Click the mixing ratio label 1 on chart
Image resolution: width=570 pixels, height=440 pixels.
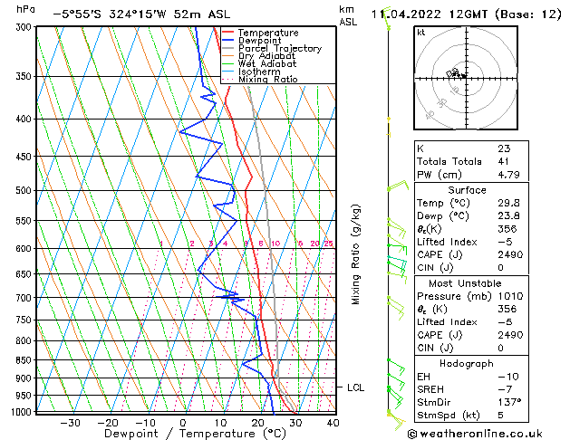(161, 244)
